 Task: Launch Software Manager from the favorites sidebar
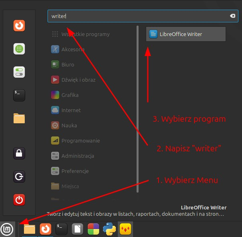(x=19, y=49)
